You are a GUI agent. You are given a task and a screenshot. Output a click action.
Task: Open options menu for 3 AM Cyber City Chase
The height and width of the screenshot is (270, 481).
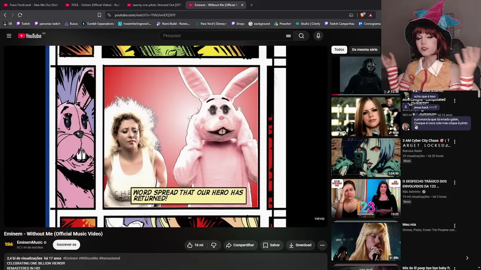tap(455, 142)
